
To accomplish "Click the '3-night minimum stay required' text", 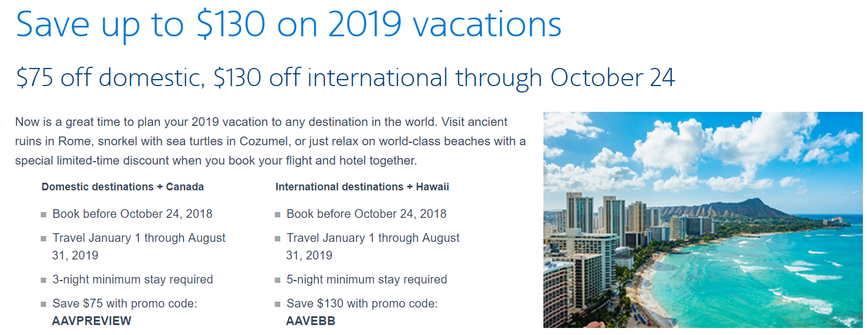I will tap(132, 280).
